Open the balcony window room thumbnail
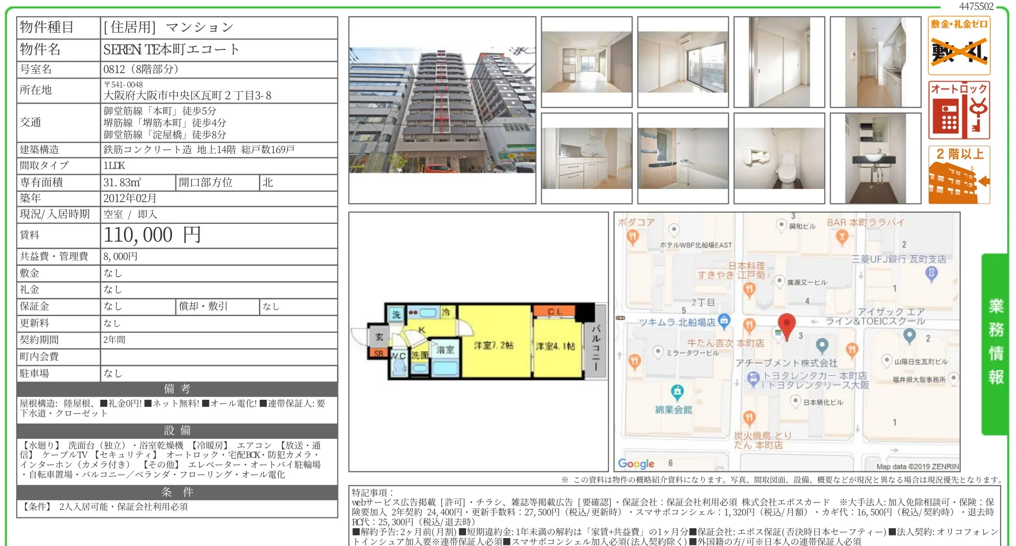1016x546 pixels. tap(683, 62)
